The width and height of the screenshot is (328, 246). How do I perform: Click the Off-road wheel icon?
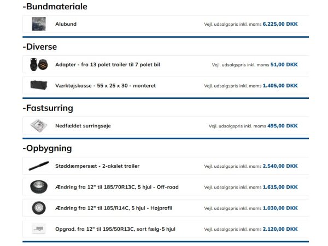coord(38,187)
